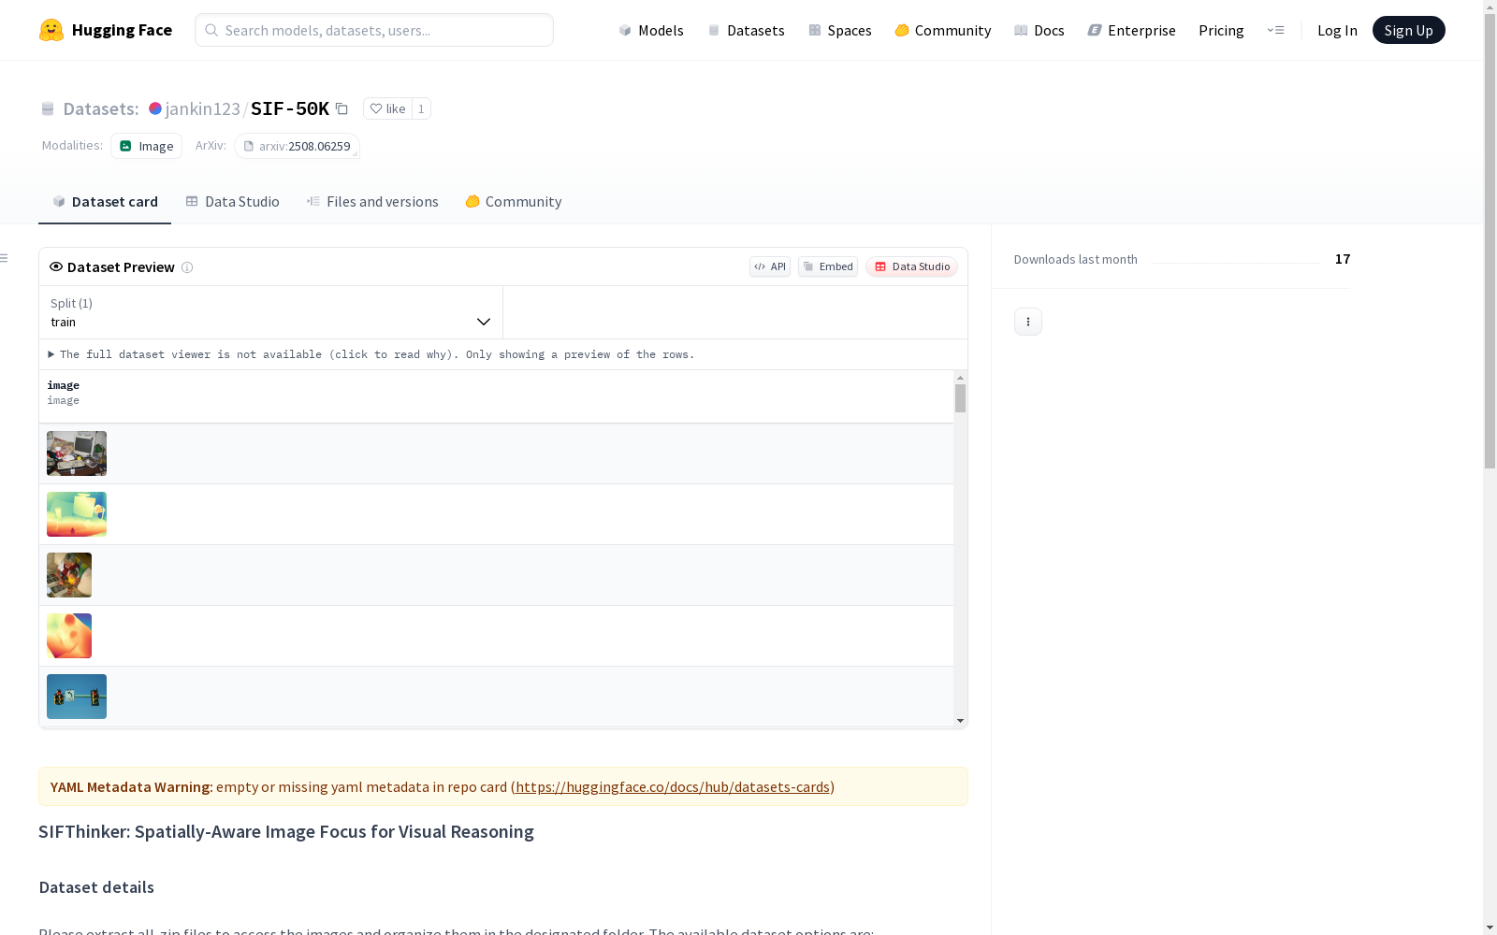Open the green-yellow depth map thumbnail
This screenshot has height=935, width=1497.
(x=77, y=514)
